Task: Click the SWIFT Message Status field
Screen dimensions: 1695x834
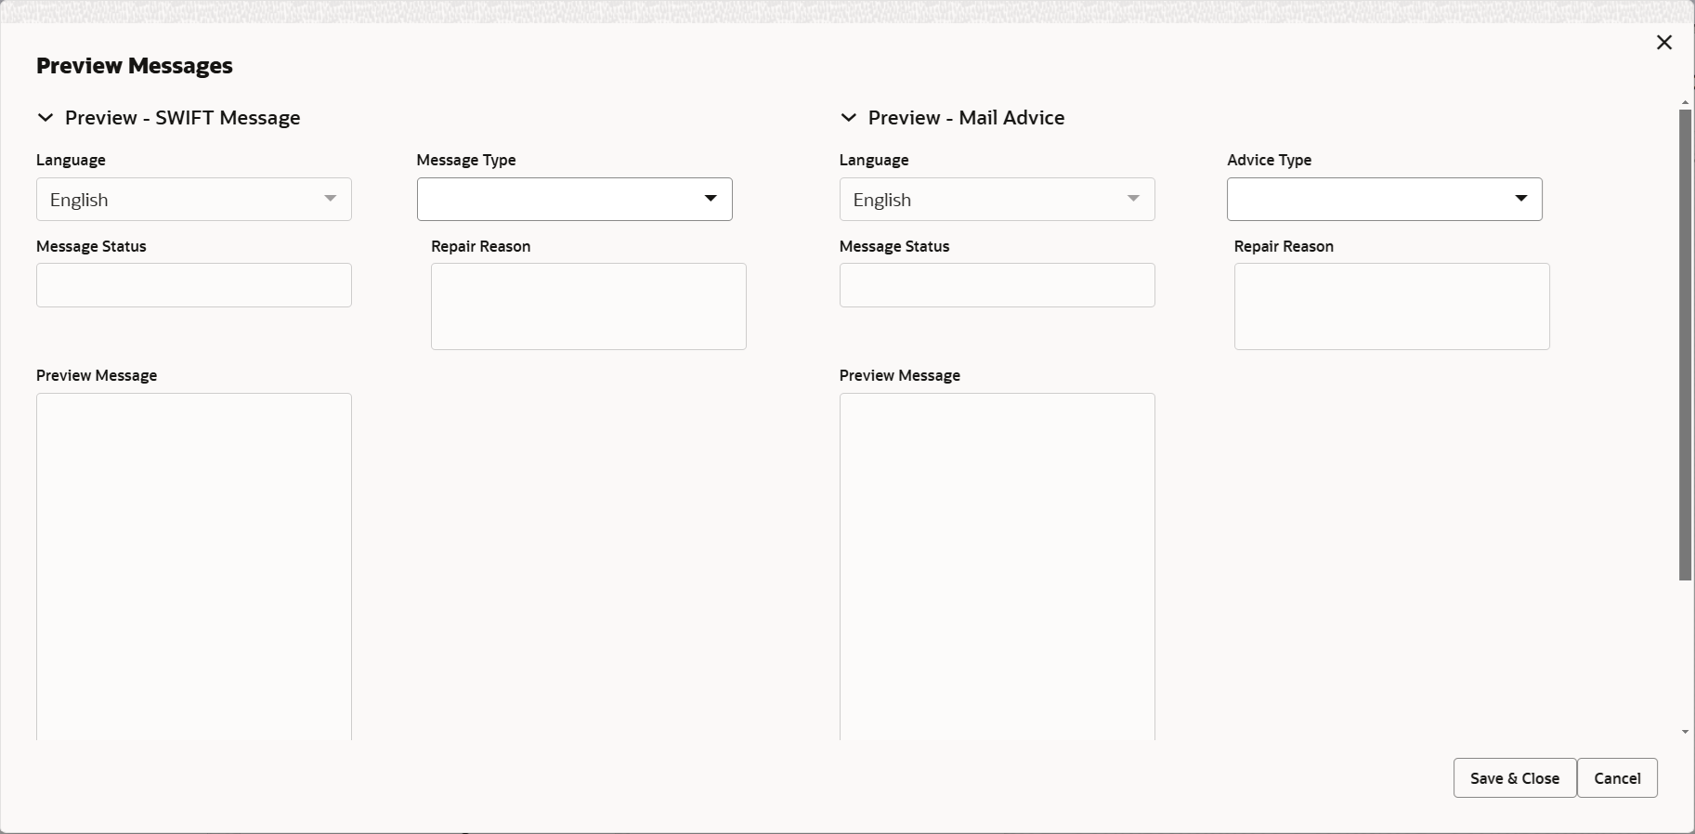Action: (x=194, y=285)
